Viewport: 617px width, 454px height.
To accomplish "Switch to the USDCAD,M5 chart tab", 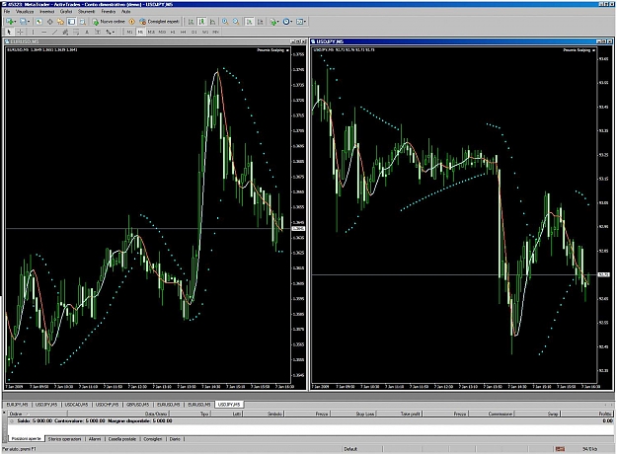I will [76, 405].
